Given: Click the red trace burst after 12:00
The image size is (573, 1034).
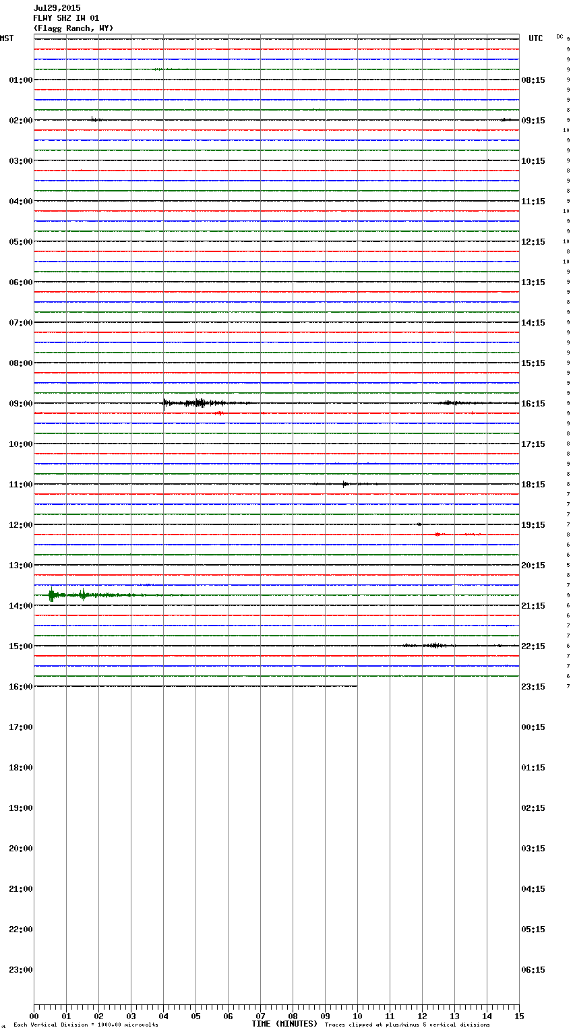Looking at the screenshot, I should pos(438,534).
